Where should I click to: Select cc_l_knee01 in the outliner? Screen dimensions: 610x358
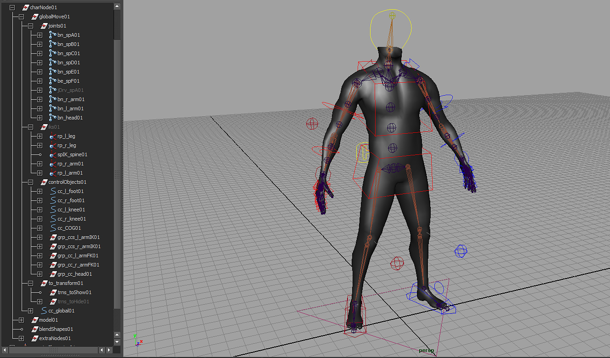click(72, 210)
